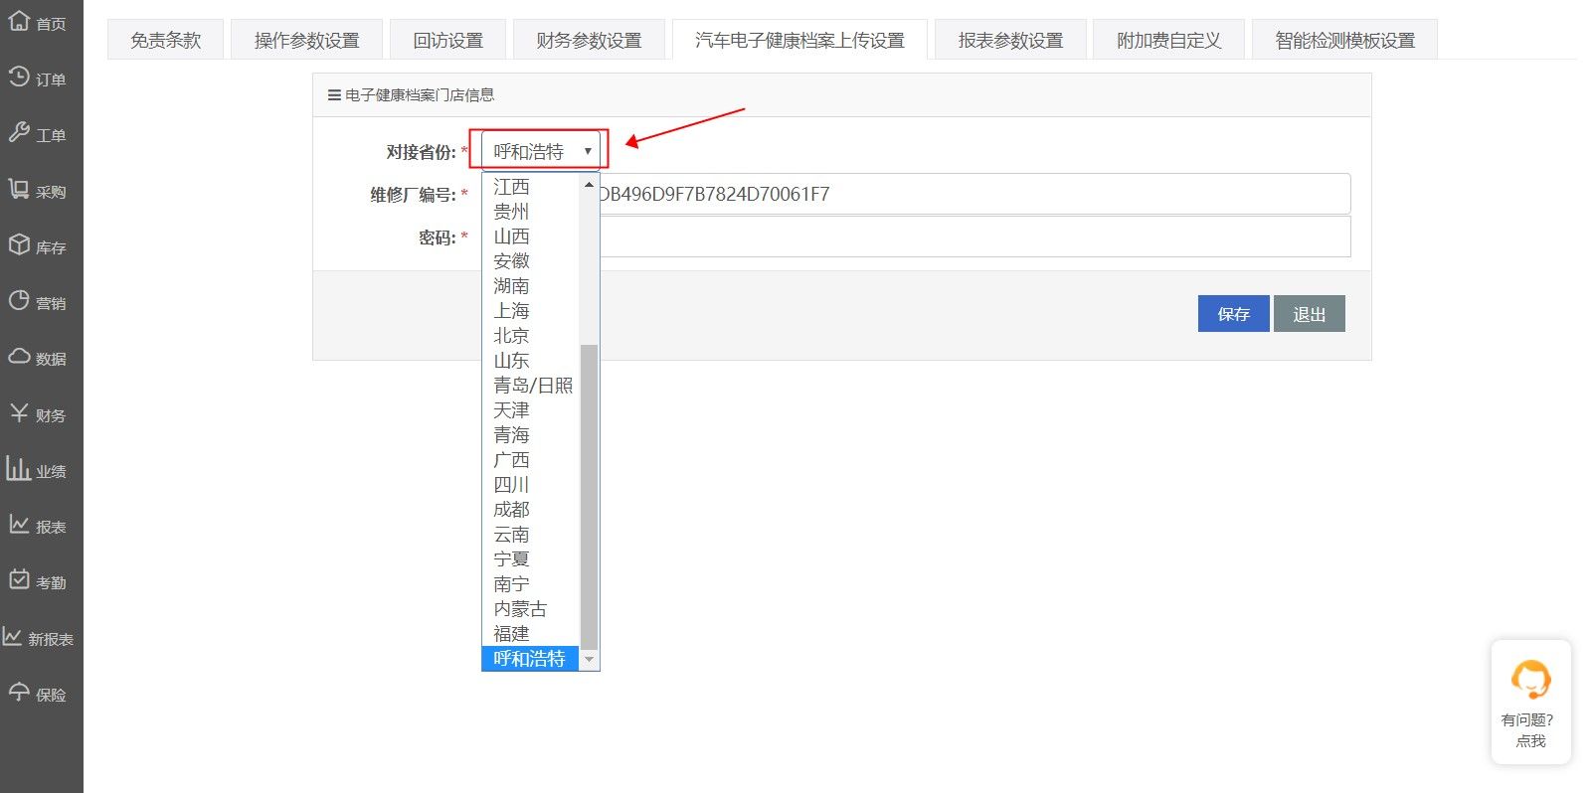The height and width of the screenshot is (793, 1592).
Task: Open the 工单 wrench icon in sidebar
Action: click(19, 132)
